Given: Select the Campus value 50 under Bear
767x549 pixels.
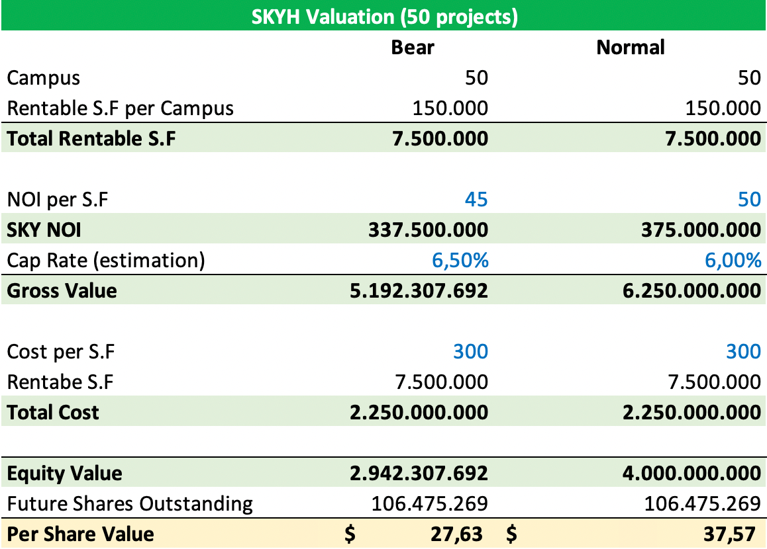Looking at the screenshot, I should [x=476, y=78].
